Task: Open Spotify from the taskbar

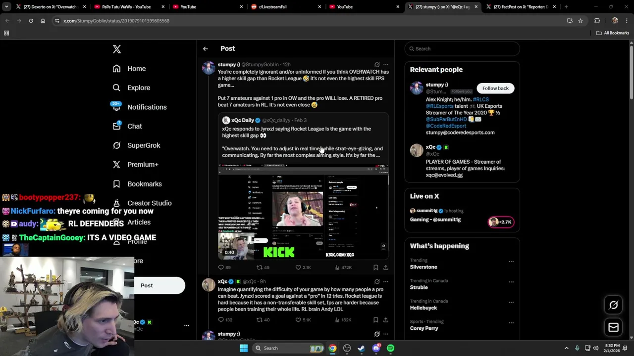Action: click(x=391, y=348)
